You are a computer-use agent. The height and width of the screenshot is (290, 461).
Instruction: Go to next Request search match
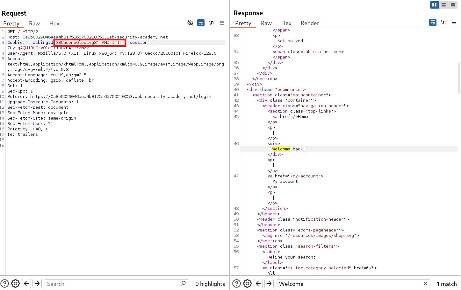pyautogui.click(x=37, y=284)
